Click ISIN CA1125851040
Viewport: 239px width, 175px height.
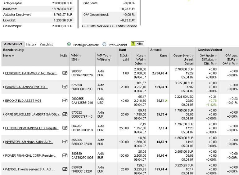(x=82, y=103)
